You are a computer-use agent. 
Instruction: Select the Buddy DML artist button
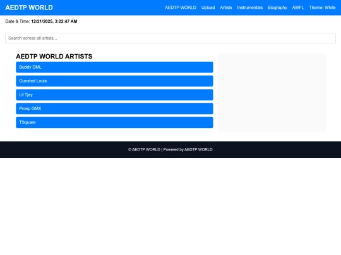tap(114, 67)
